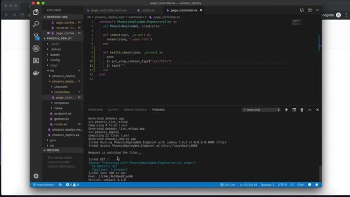
Task: Split the editor to the right
Action: pos(310,10)
